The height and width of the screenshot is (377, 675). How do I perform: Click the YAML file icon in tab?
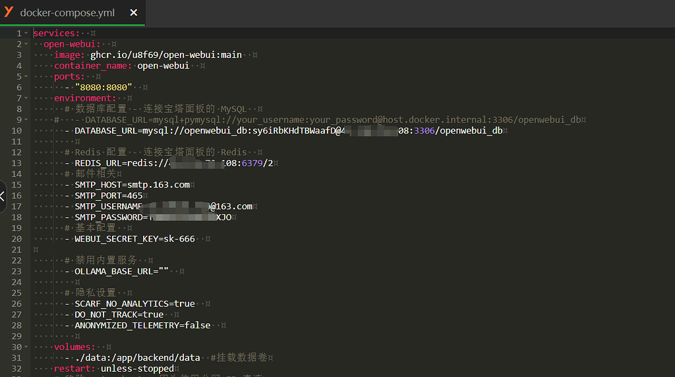(x=9, y=12)
